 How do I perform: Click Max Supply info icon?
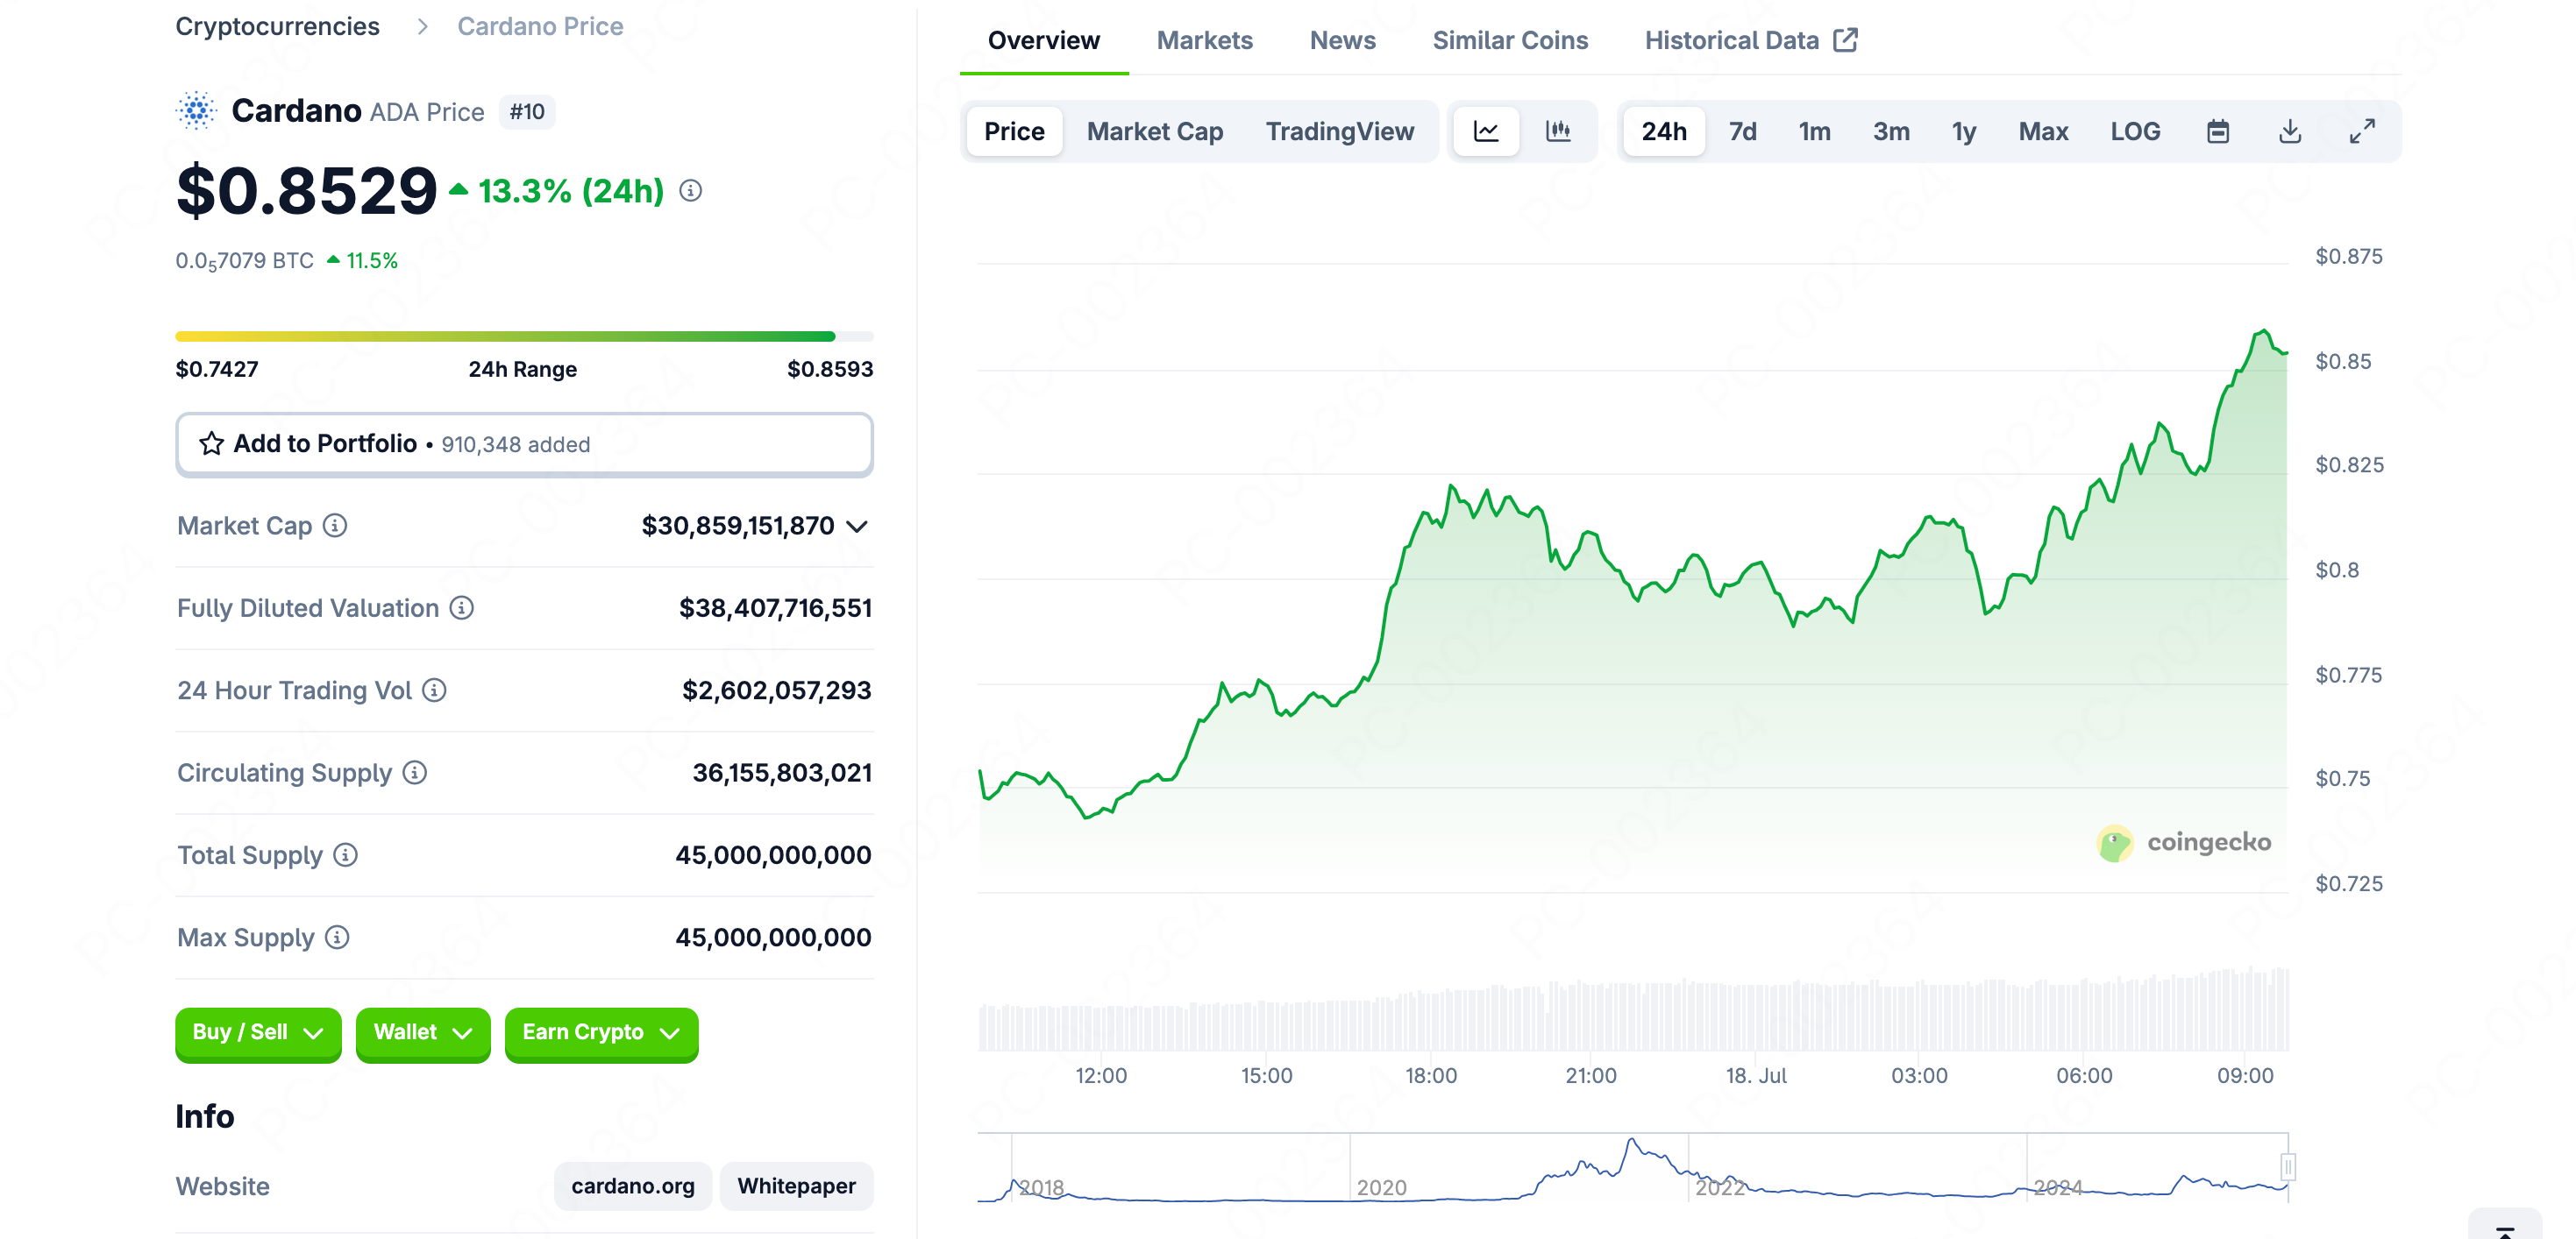coord(337,938)
